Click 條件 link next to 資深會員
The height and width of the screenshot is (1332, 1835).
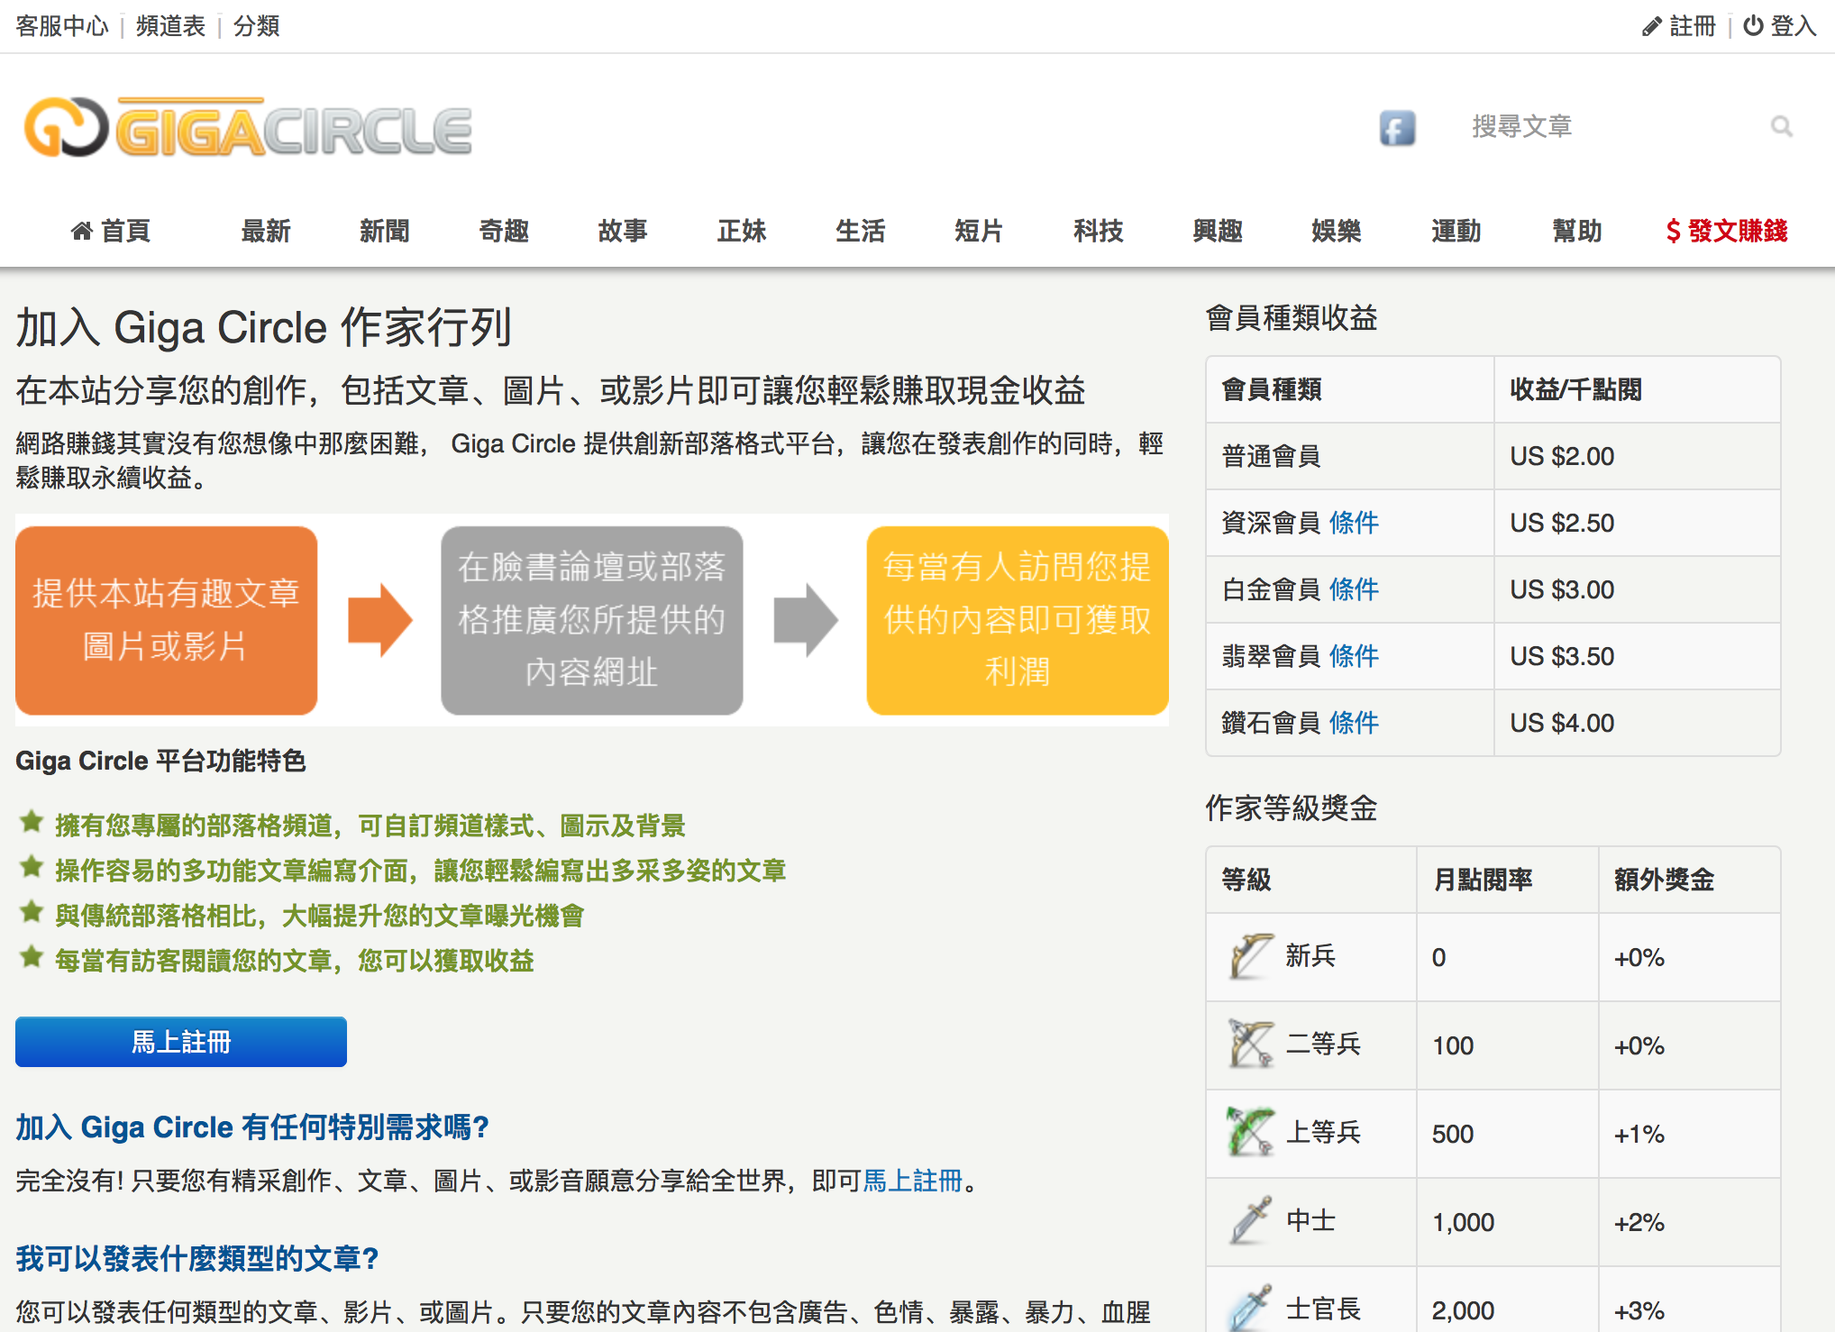(1354, 523)
